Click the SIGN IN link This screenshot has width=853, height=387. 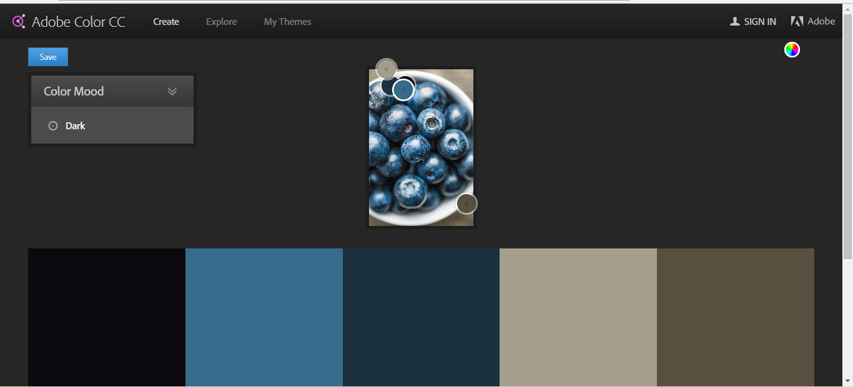click(760, 22)
